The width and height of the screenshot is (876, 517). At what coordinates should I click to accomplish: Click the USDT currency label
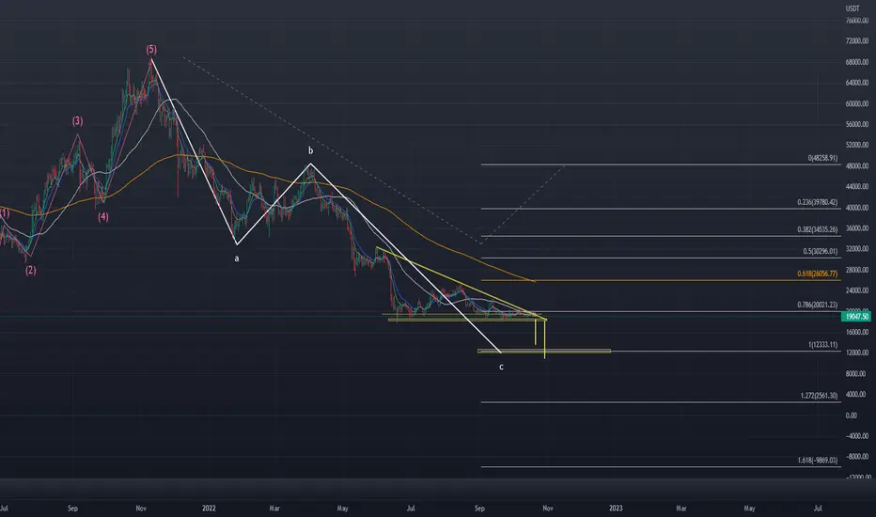pos(853,8)
